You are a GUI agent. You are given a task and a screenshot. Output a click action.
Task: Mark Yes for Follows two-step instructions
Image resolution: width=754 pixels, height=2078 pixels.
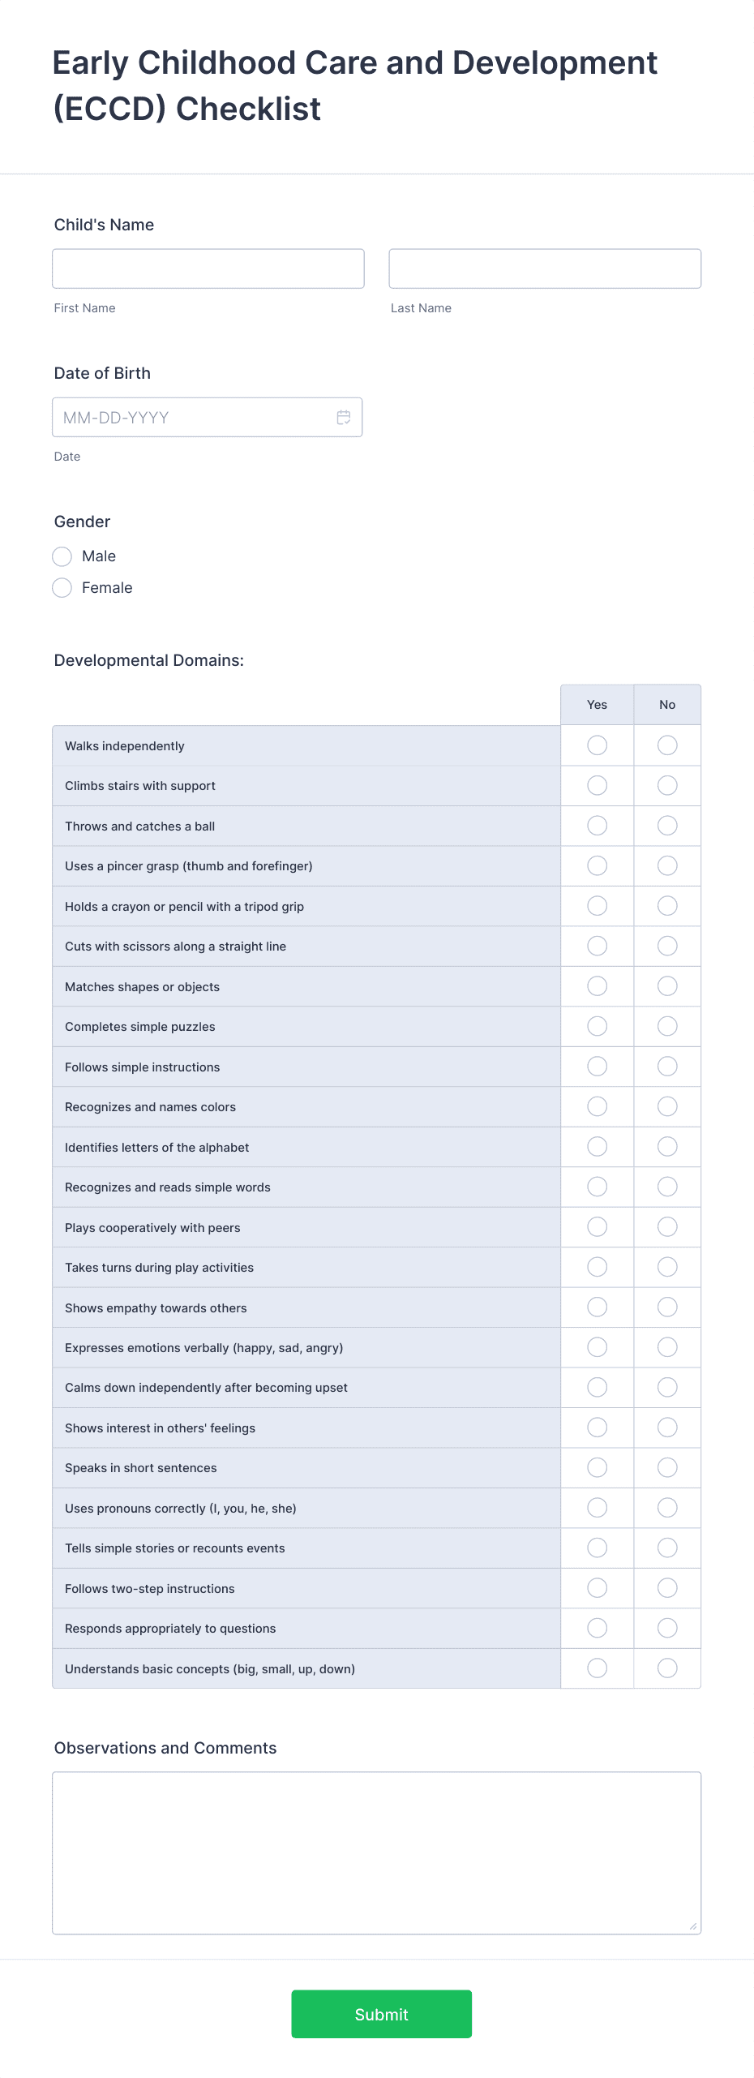[597, 1588]
